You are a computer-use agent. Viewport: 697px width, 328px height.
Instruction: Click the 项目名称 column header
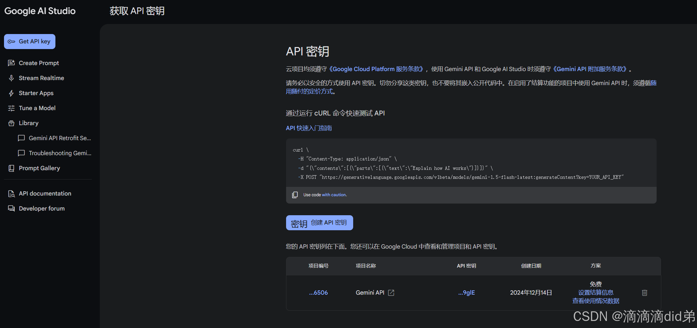(x=366, y=266)
